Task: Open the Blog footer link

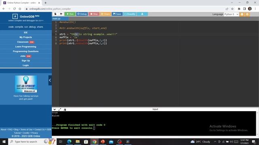Action: (16, 130)
